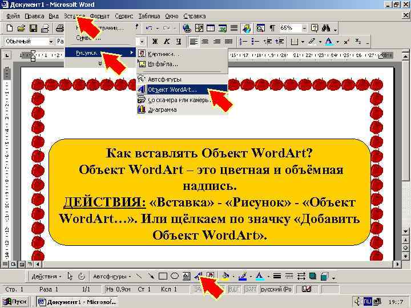The height and width of the screenshot is (308, 411).
Task: Click the Insert WordArt icon on the drawing toolbar
Action: [199, 276]
